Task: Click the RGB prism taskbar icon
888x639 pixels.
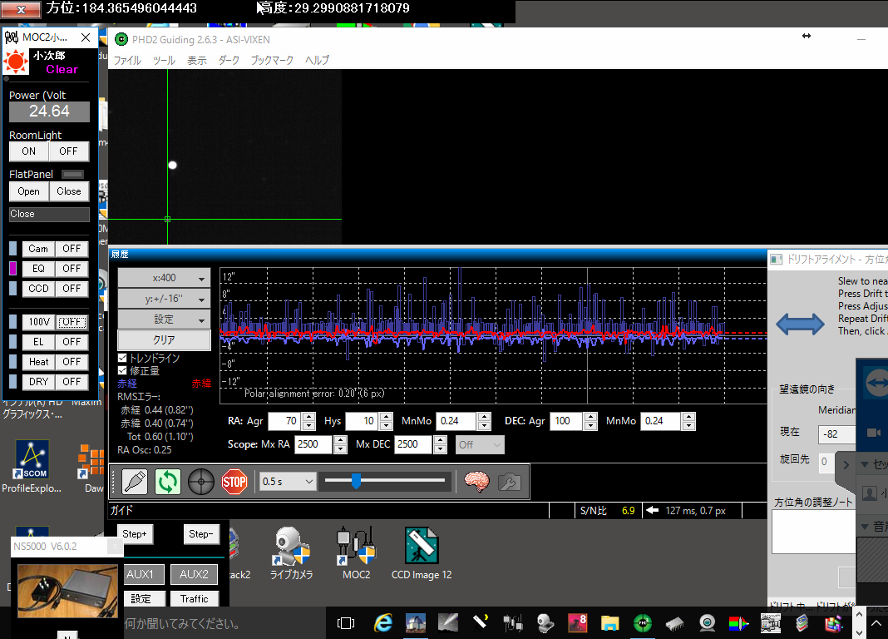Action: 738,623
